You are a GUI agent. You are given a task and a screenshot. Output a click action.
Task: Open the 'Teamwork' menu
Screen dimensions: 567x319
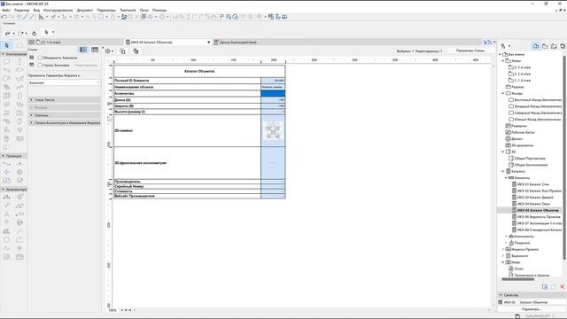click(x=128, y=10)
